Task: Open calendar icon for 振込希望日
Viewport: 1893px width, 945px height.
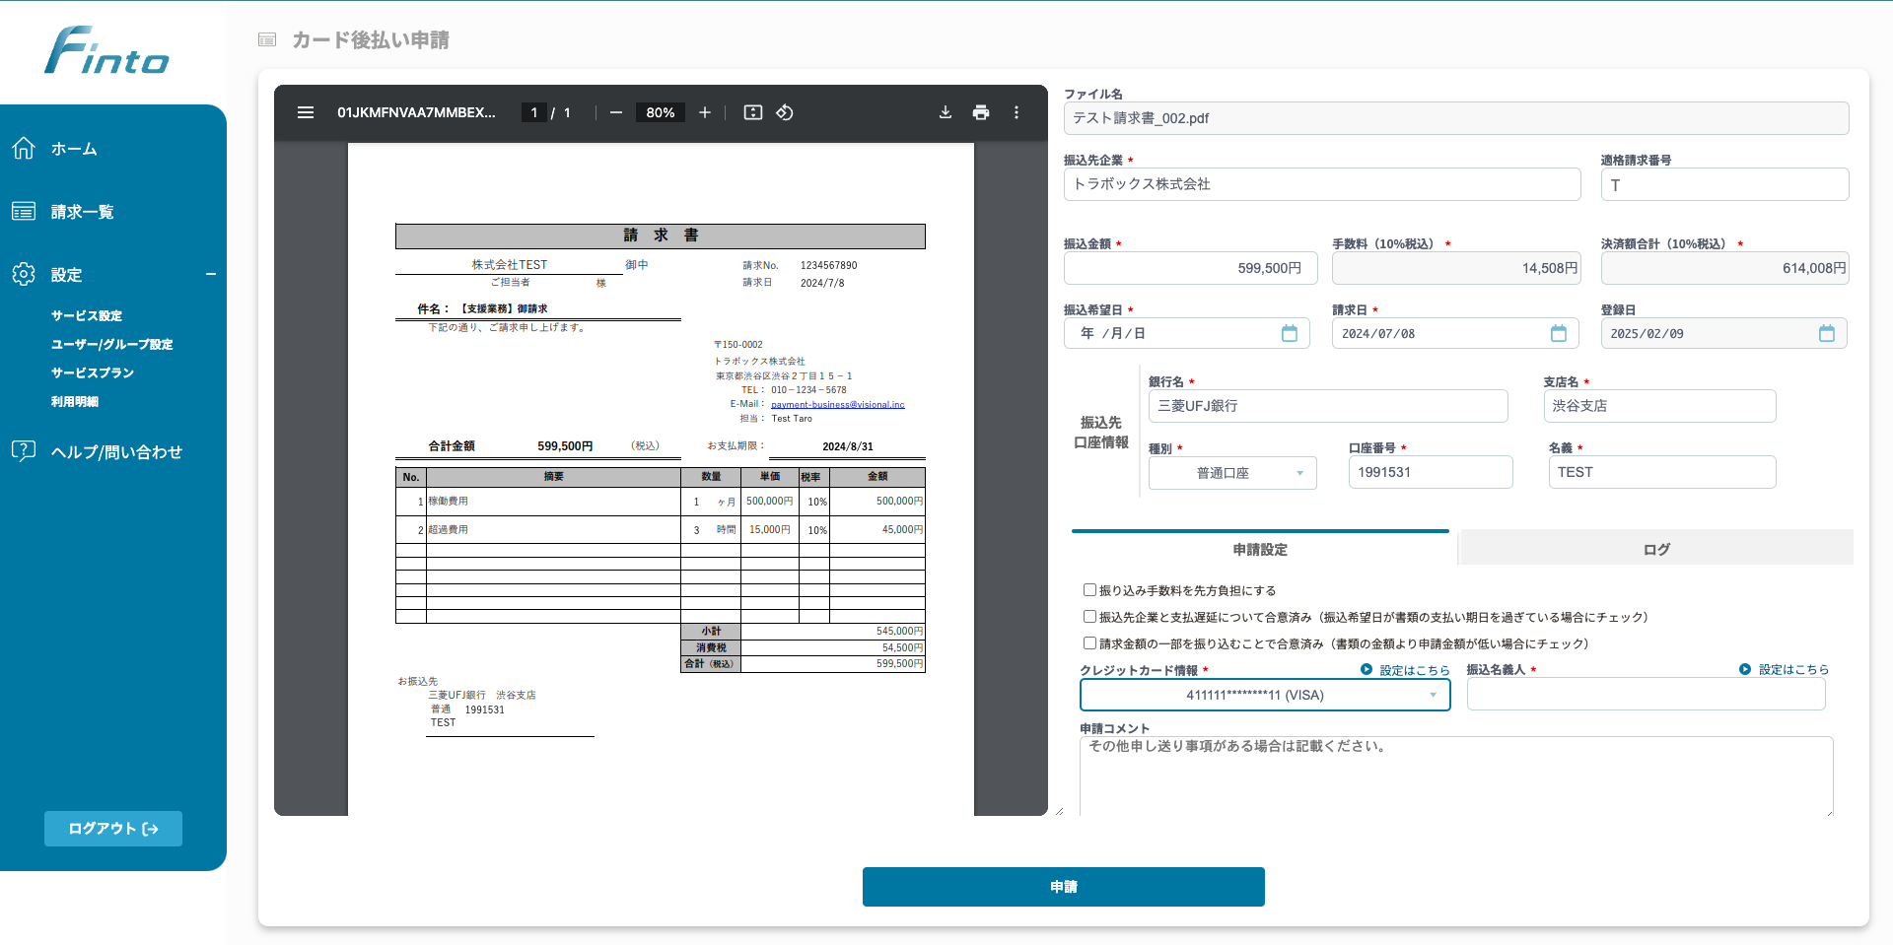Action: pyautogui.click(x=1290, y=333)
